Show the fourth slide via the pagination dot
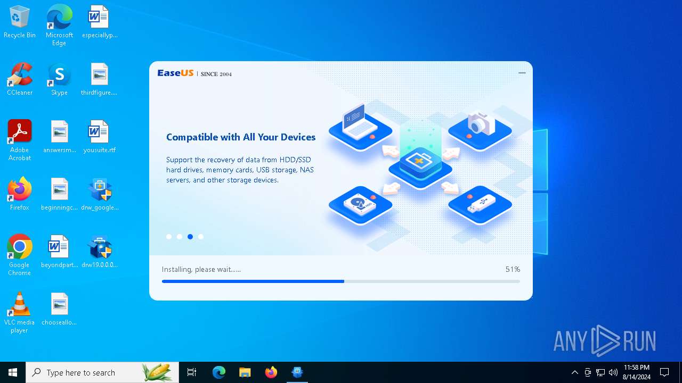 point(201,237)
